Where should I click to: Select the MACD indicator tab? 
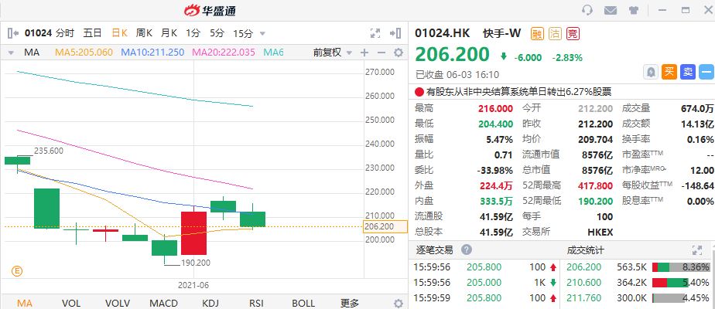tap(164, 303)
